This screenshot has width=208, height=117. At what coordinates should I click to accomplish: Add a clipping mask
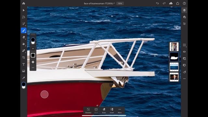tap(184, 65)
